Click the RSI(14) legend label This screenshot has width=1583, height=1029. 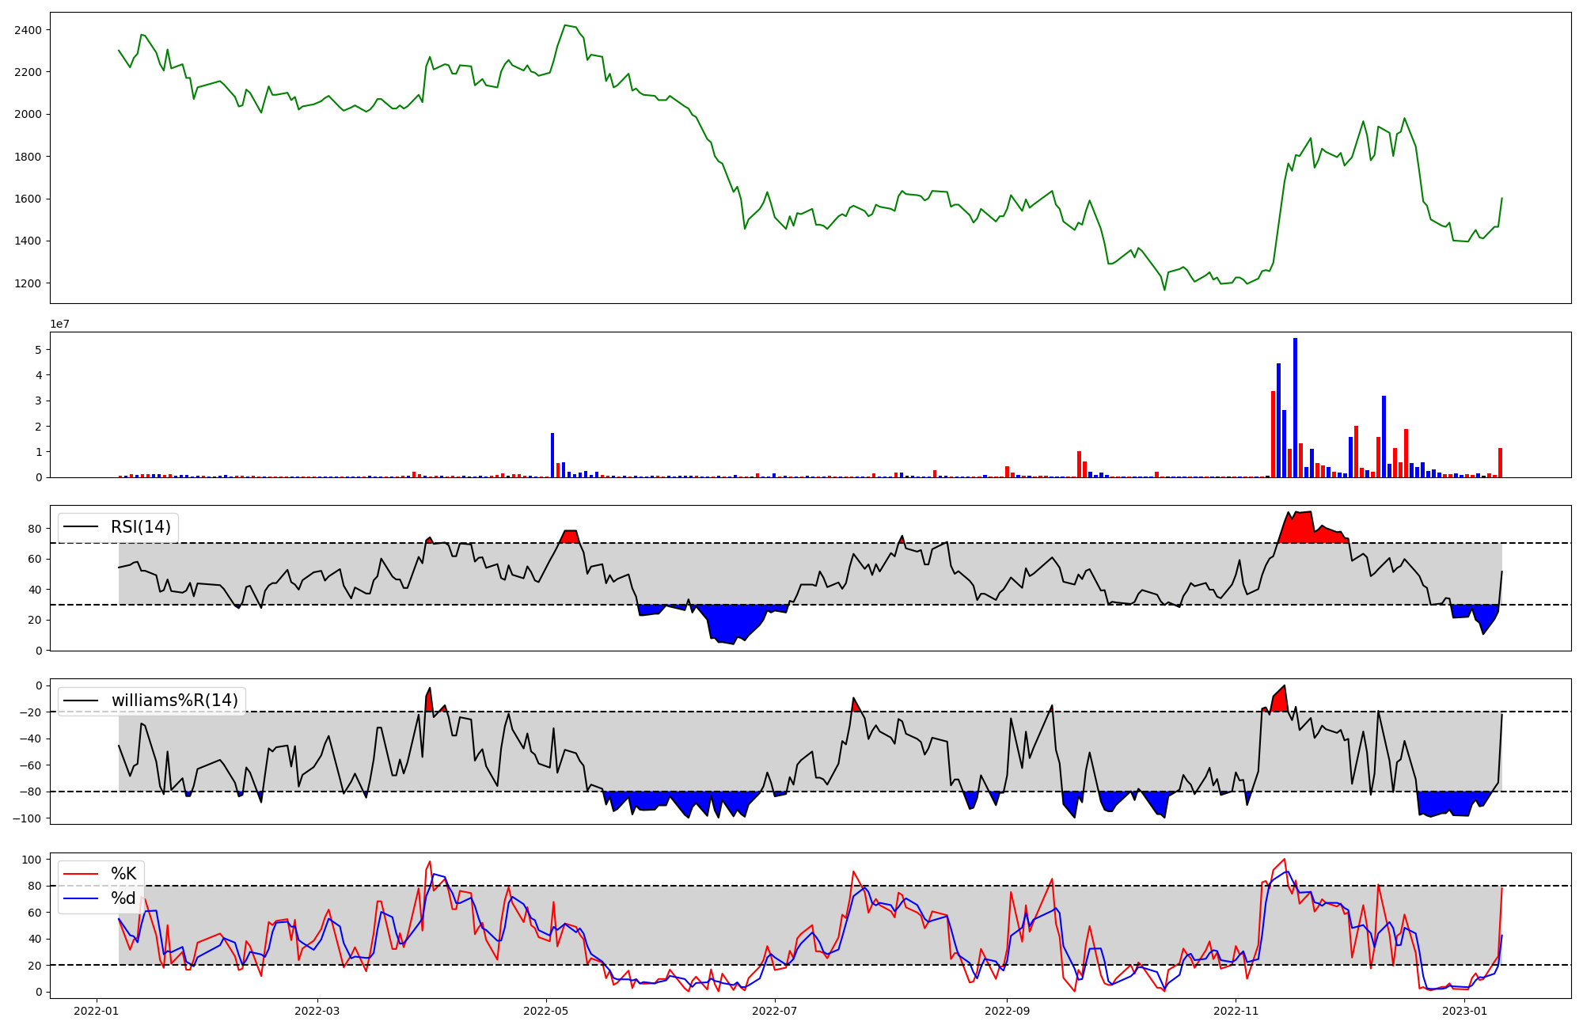[140, 527]
